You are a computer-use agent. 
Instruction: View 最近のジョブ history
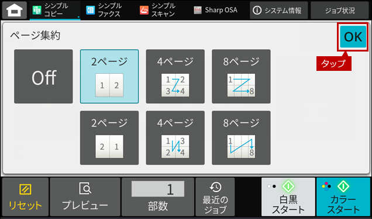(x=215, y=197)
